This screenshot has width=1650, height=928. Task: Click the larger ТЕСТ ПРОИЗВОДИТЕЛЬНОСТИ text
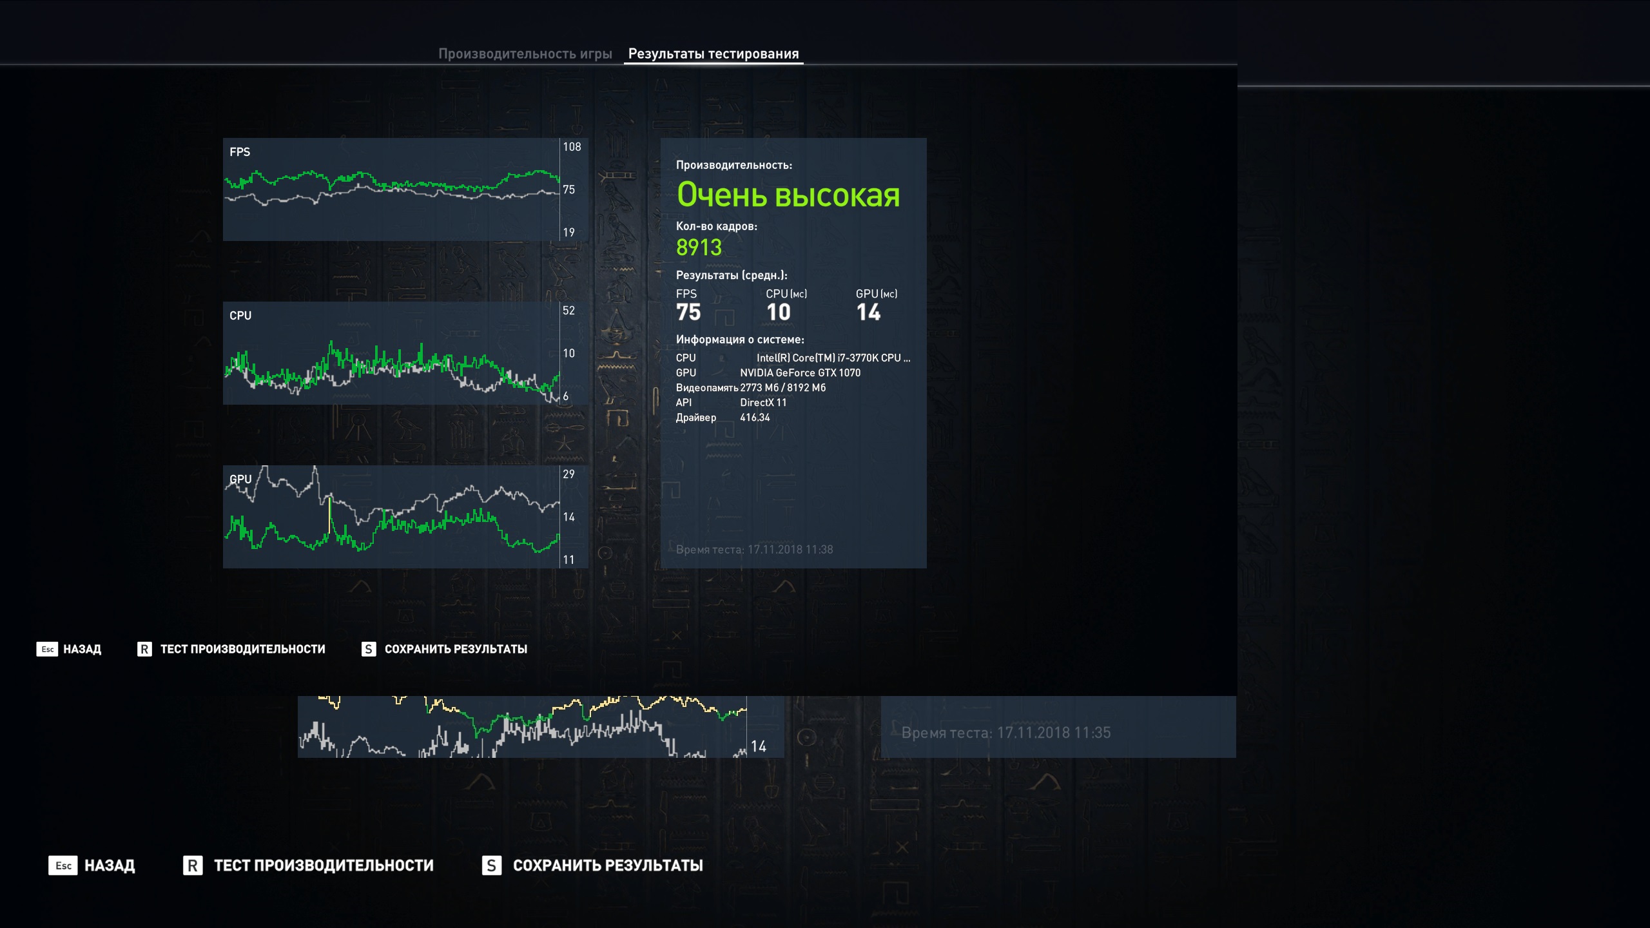(324, 865)
